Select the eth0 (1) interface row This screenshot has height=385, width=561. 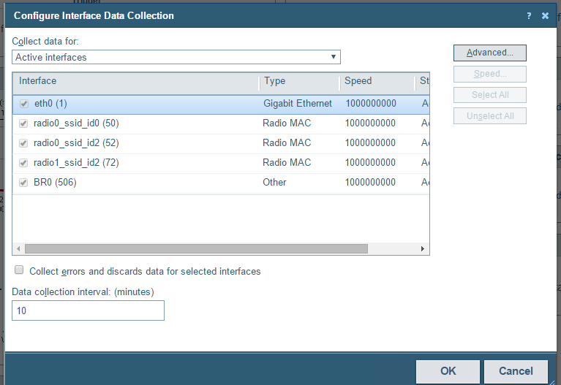tap(221, 104)
